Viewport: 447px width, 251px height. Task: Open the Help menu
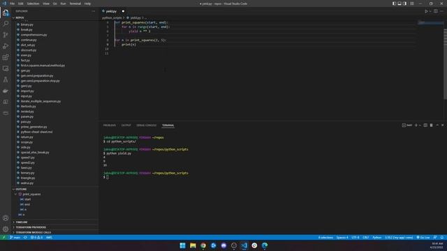click(87, 3)
